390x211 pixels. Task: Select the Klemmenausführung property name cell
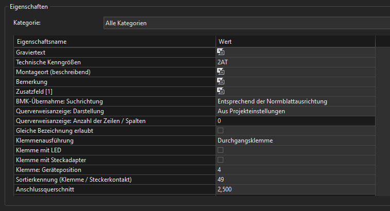(115, 140)
